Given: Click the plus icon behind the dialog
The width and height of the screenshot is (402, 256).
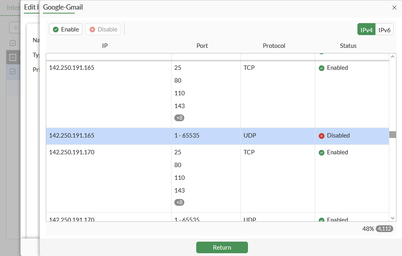Looking at the screenshot, I should pyautogui.click(x=16, y=28).
